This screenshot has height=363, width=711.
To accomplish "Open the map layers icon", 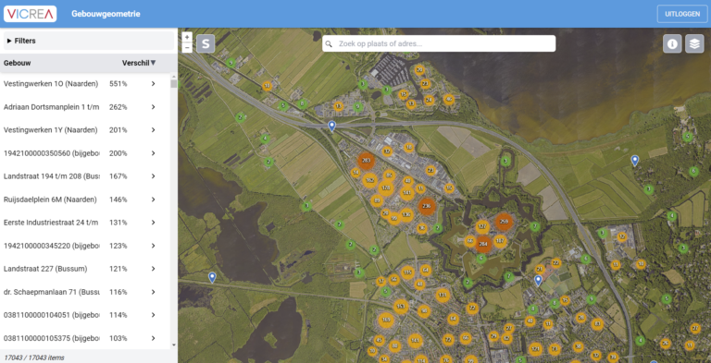I will point(694,44).
